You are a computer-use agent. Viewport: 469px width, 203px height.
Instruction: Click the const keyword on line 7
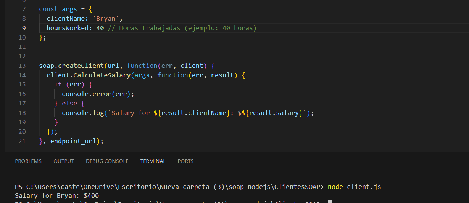pyautogui.click(x=48, y=9)
